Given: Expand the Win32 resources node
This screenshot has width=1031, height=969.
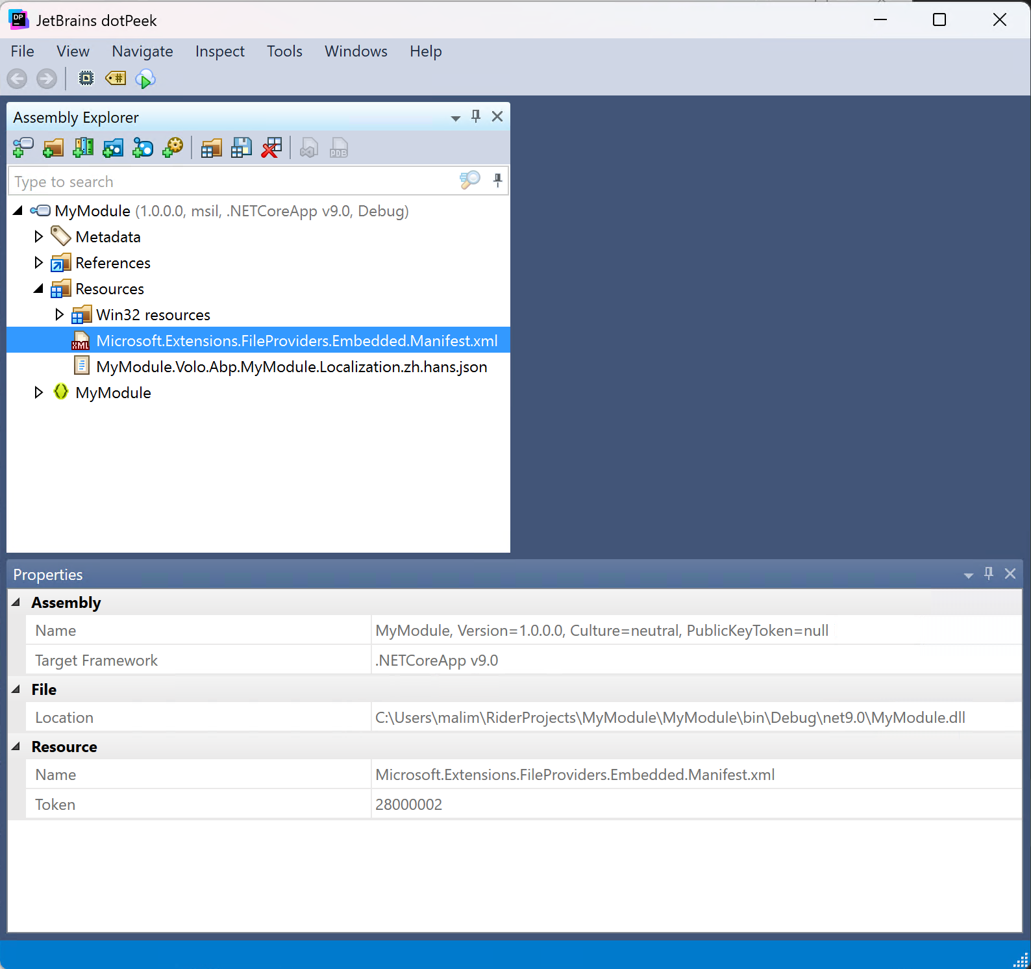Looking at the screenshot, I should [x=59, y=314].
